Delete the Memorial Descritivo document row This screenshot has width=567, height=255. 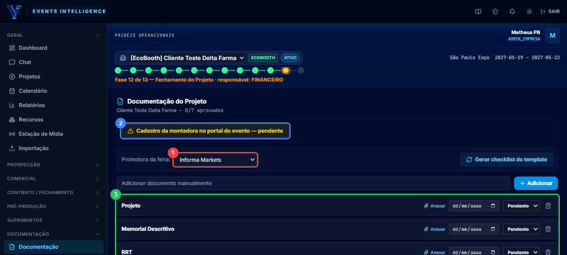[x=548, y=229]
